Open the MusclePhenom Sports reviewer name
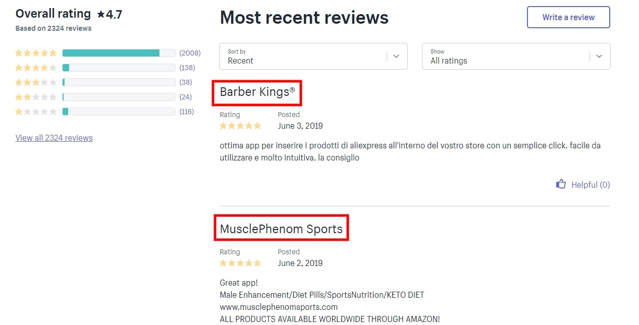 [281, 229]
